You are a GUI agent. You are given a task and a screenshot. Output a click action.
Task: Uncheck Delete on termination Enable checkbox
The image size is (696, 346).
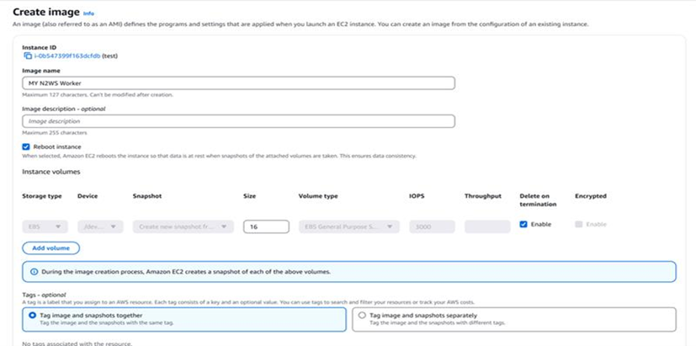(x=523, y=224)
